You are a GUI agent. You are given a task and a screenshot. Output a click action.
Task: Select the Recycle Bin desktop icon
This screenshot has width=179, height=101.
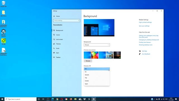(4, 4)
